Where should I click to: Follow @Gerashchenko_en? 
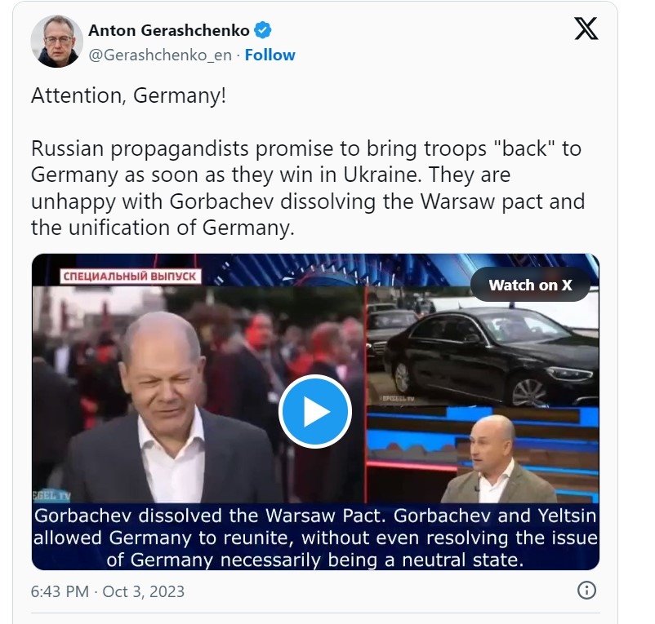(270, 55)
